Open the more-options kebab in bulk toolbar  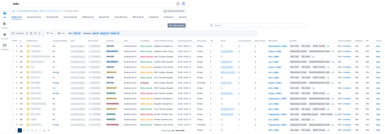[39, 33]
